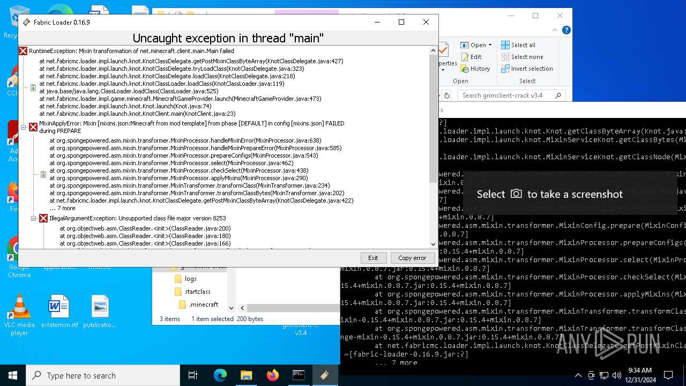This screenshot has width=686, height=386.
Task: Click History in the Explorer ribbon
Action: [475, 69]
